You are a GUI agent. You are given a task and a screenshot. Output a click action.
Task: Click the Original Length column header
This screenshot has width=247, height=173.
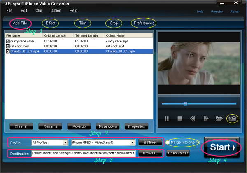click(x=58, y=35)
